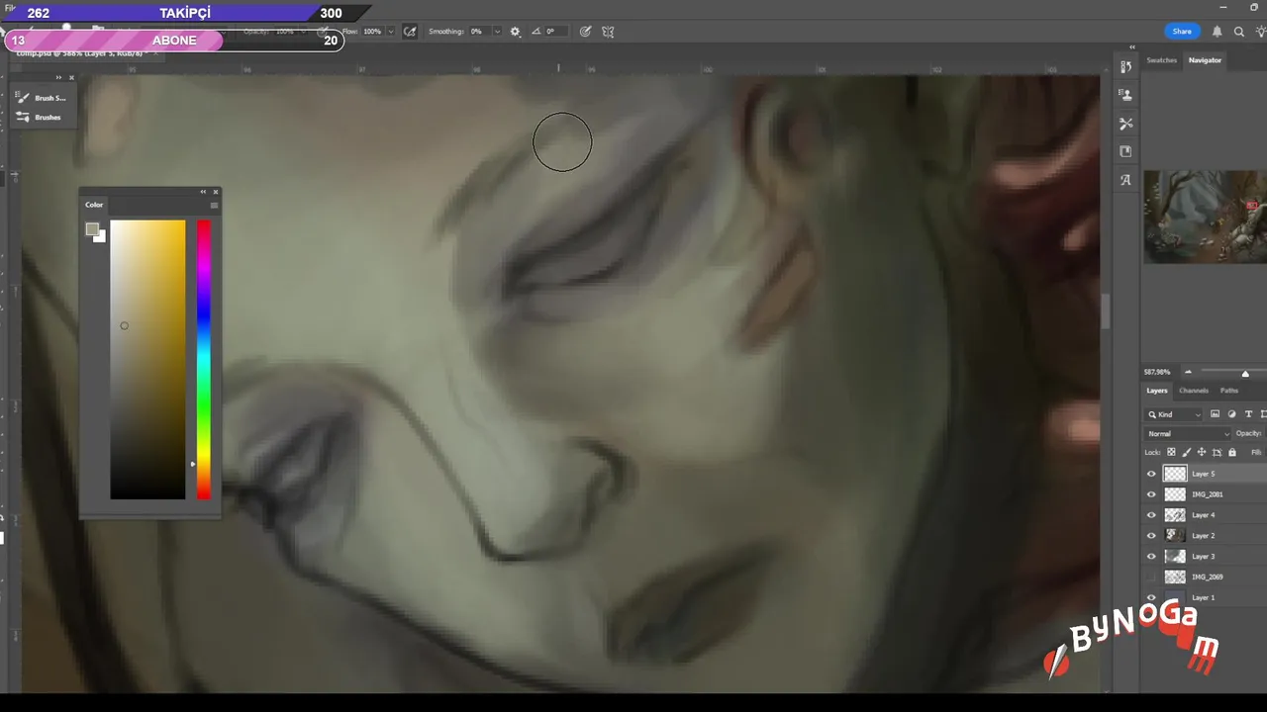1267x712 pixels.
Task: Open the blend mode Normal dropdown
Action: [x=1188, y=433]
